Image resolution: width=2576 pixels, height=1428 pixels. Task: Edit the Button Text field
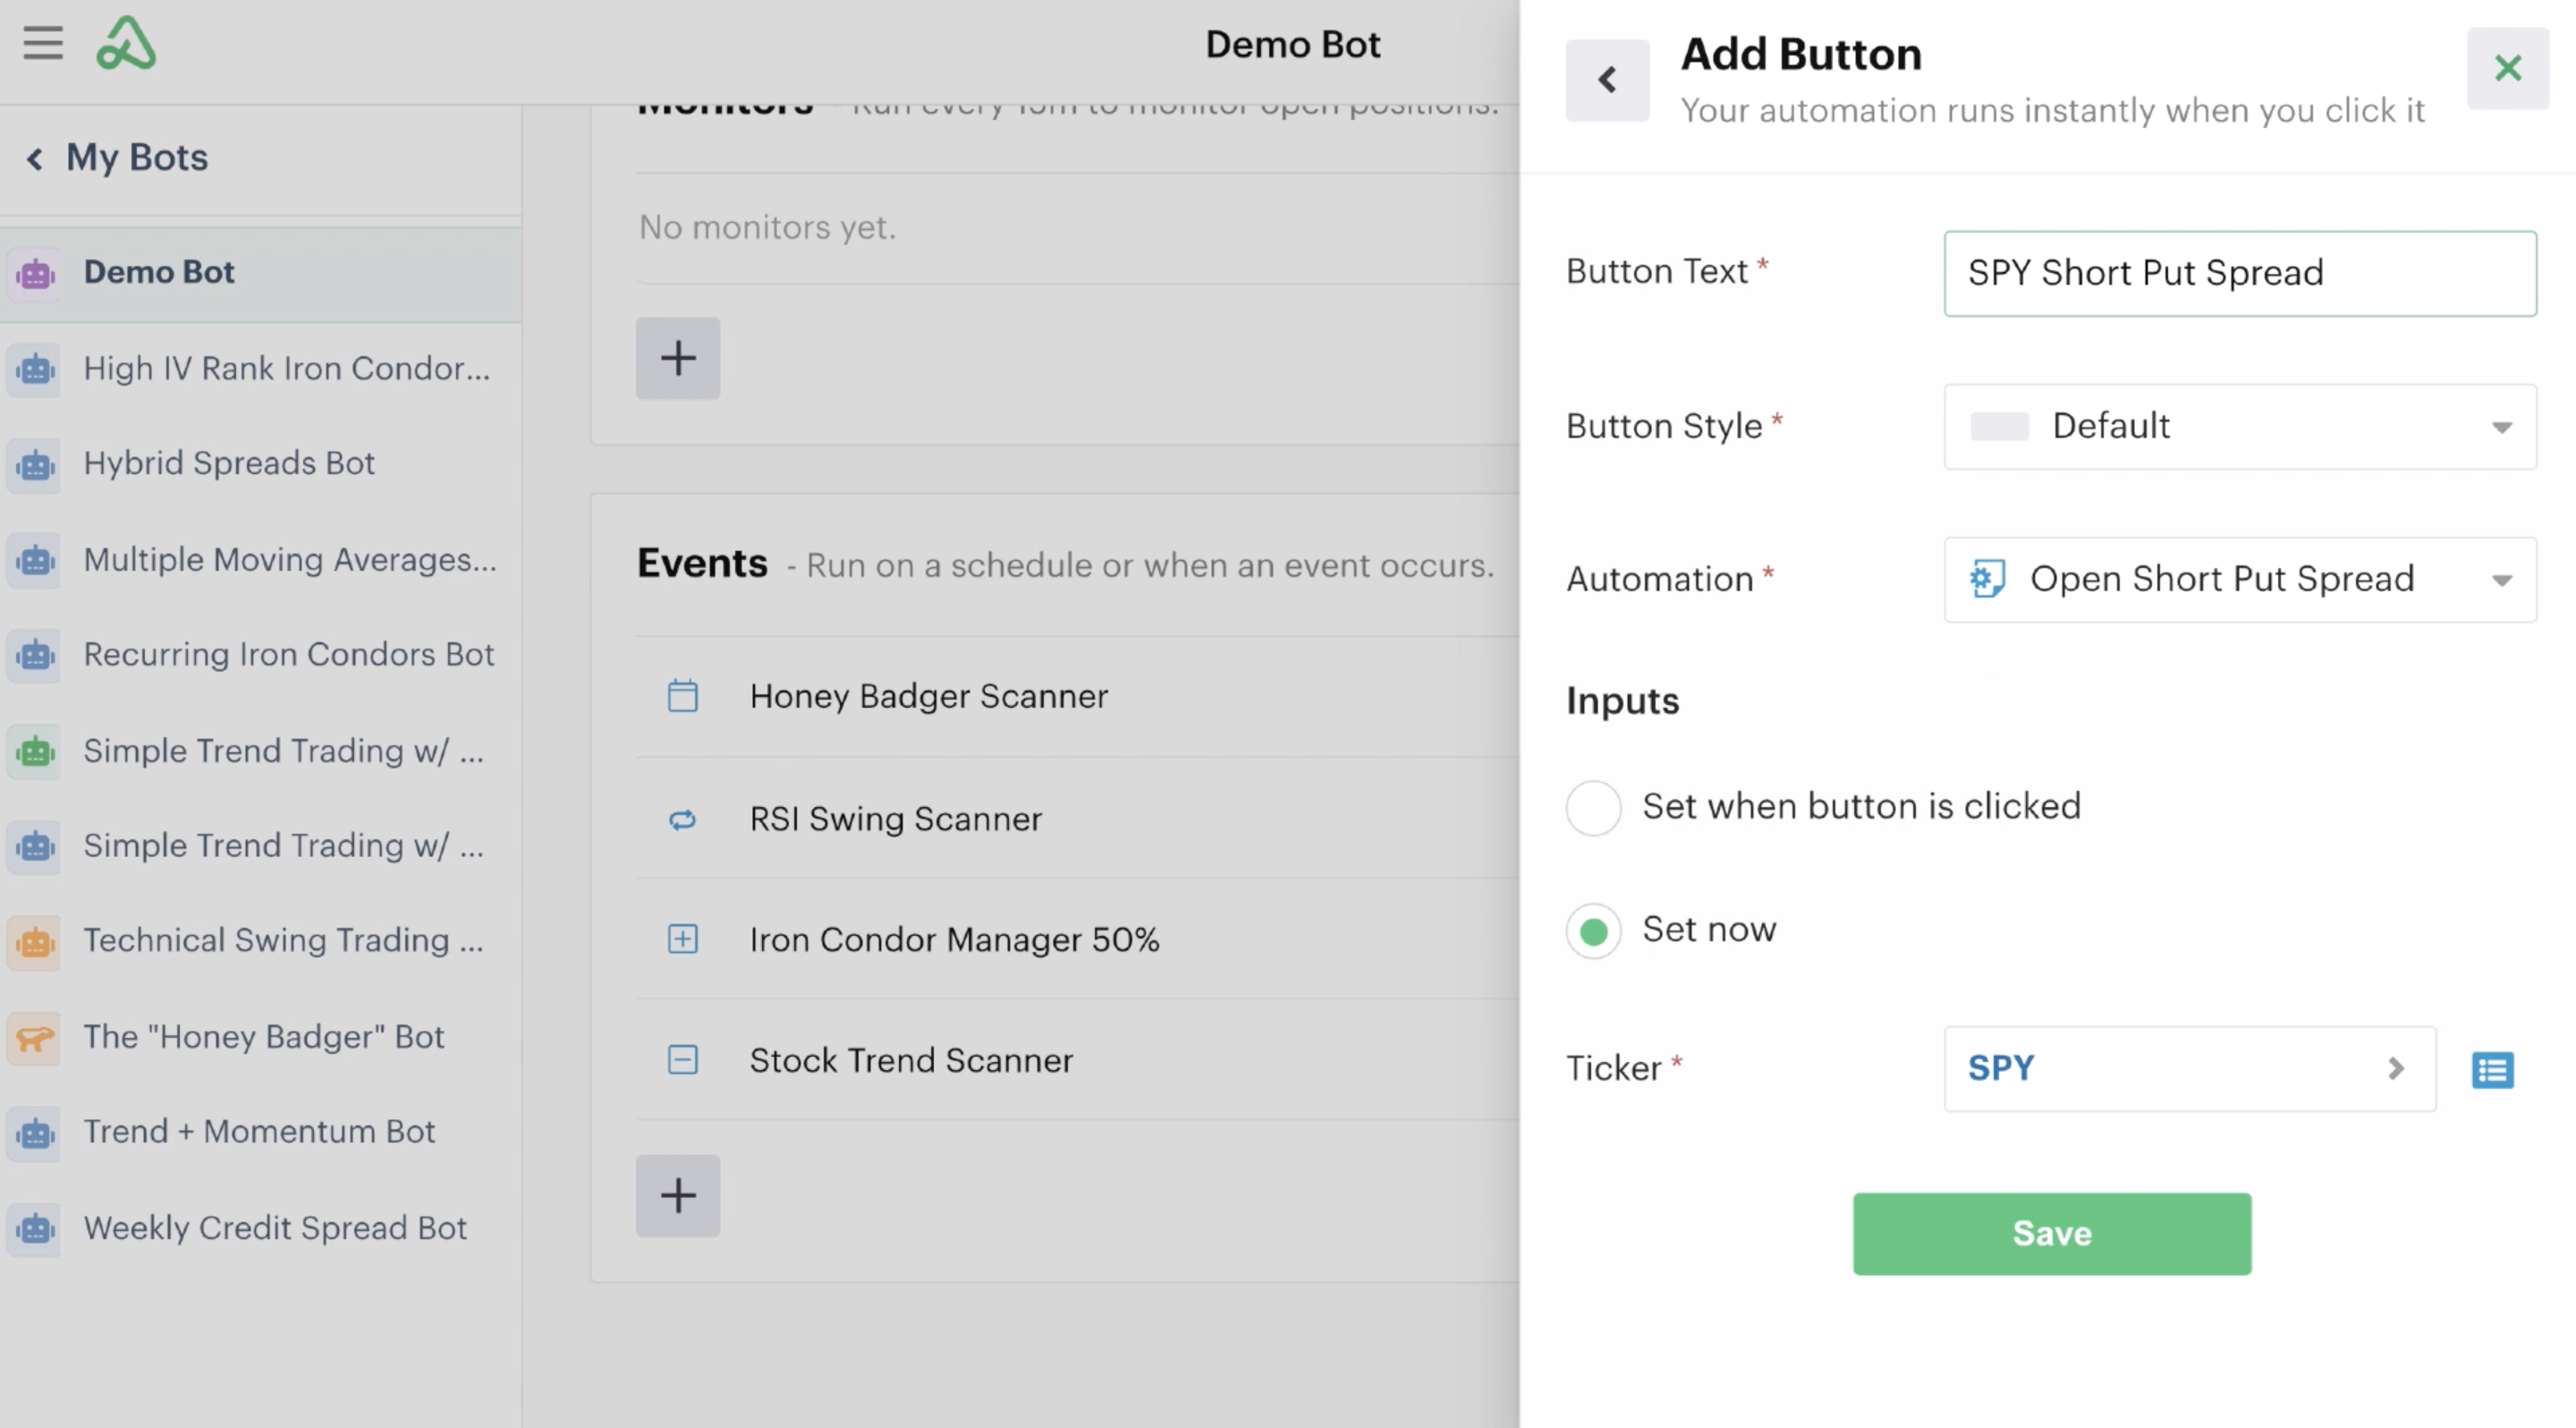[x=2240, y=274]
